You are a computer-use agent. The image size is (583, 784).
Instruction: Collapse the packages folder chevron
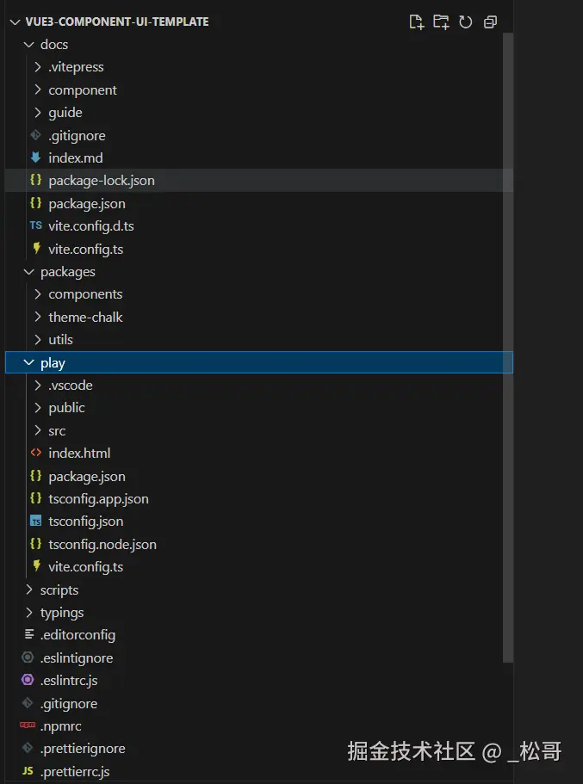tap(28, 272)
